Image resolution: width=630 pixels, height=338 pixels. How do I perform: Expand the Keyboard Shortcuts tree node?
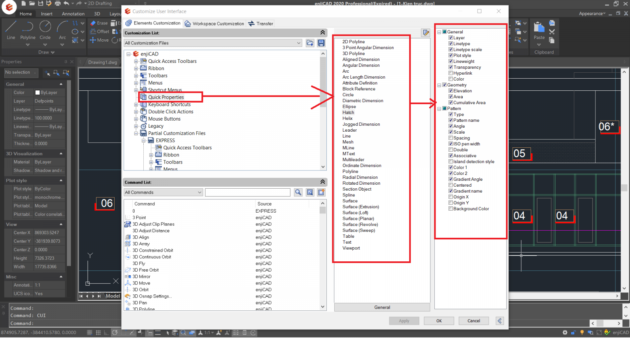136,105
